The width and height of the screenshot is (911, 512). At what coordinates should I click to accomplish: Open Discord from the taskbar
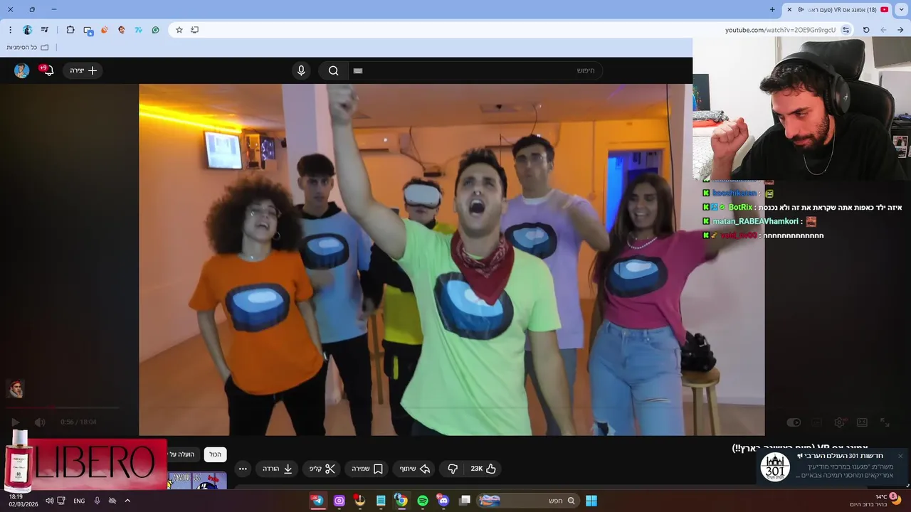(x=443, y=501)
